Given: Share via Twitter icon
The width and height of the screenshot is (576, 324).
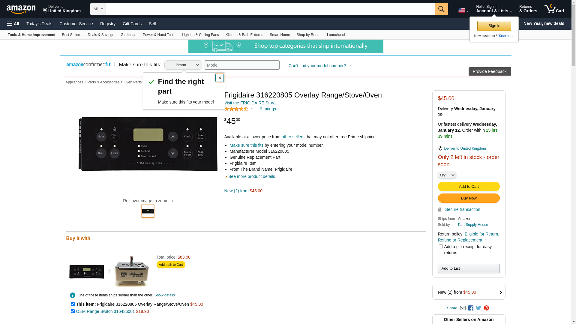Looking at the screenshot, I should pos(478,308).
